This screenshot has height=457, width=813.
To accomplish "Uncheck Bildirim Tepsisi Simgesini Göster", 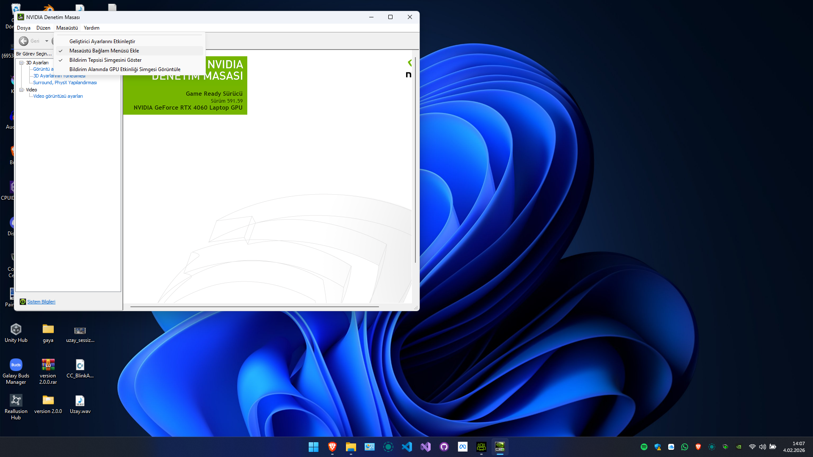I will (130, 60).
